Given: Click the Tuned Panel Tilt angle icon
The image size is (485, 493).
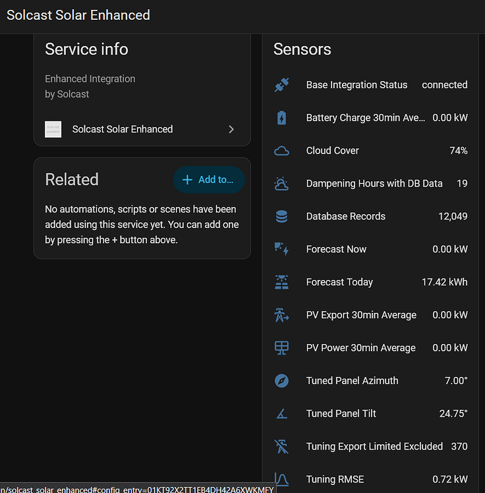Looking at the screenshot, I should pos(281,414).
